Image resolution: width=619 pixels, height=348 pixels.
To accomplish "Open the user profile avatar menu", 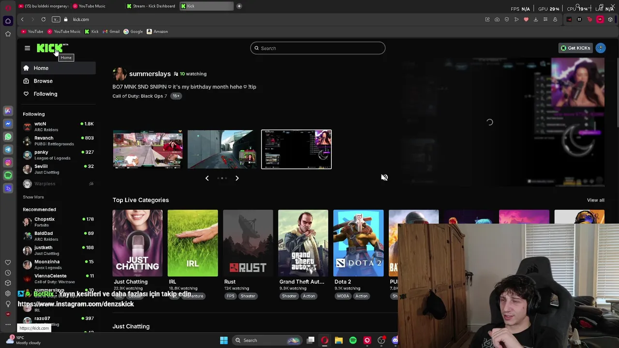I will [601, 48].
